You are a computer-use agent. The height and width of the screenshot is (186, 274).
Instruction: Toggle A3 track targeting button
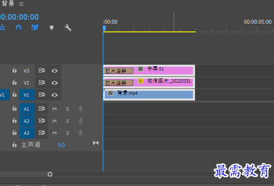tap(27, 133)
